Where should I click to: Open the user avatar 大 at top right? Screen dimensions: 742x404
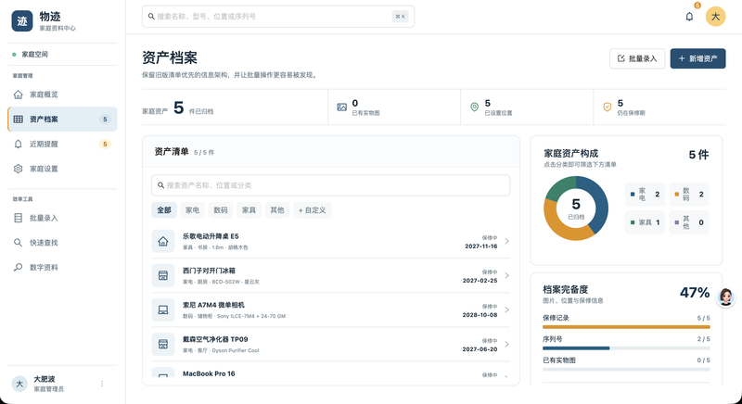click(715, 17)
